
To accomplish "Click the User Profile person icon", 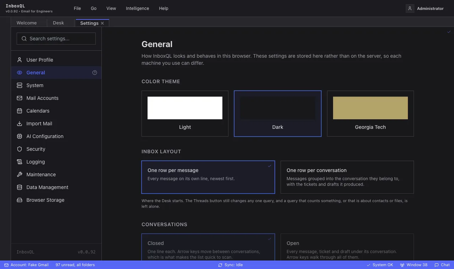I will 20,60.
